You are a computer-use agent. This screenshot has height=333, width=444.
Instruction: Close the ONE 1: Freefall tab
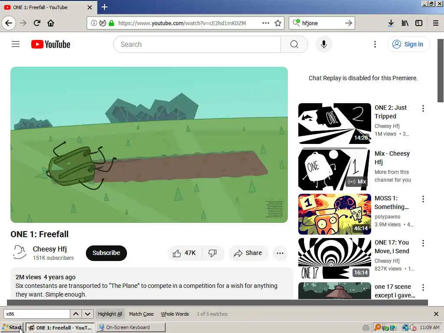pyautogui.click(x=89, y=7)
